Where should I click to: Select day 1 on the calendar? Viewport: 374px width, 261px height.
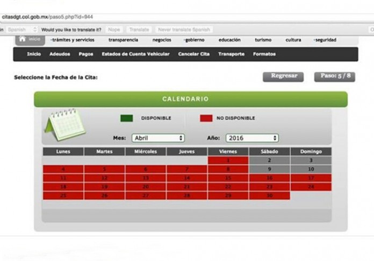pos(228,160)
